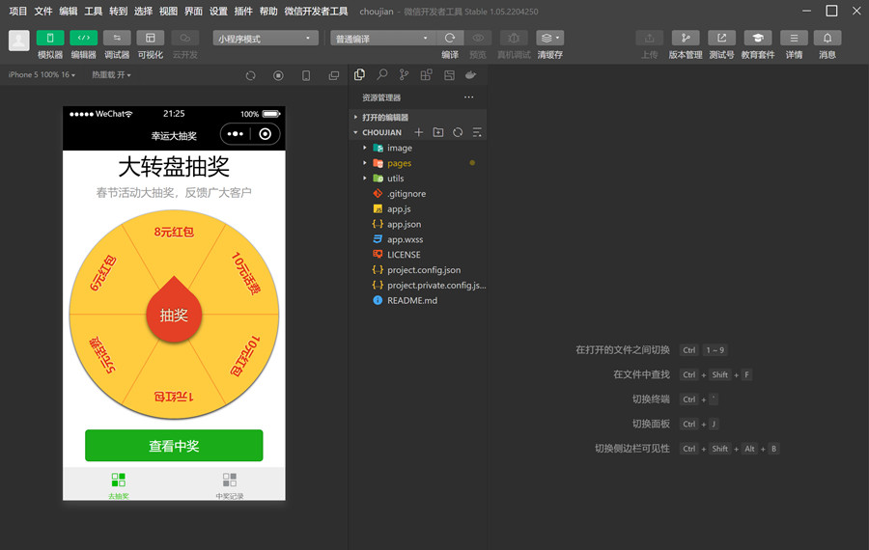Image resolution: width=869 pixels, height=550 pixels.
Task: Toggle the simulator panel button
Action: click(50, 38)
